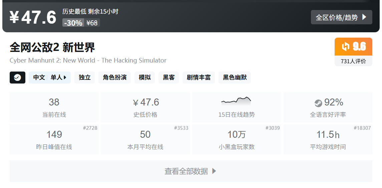Click the rank #2728 label

90,128
